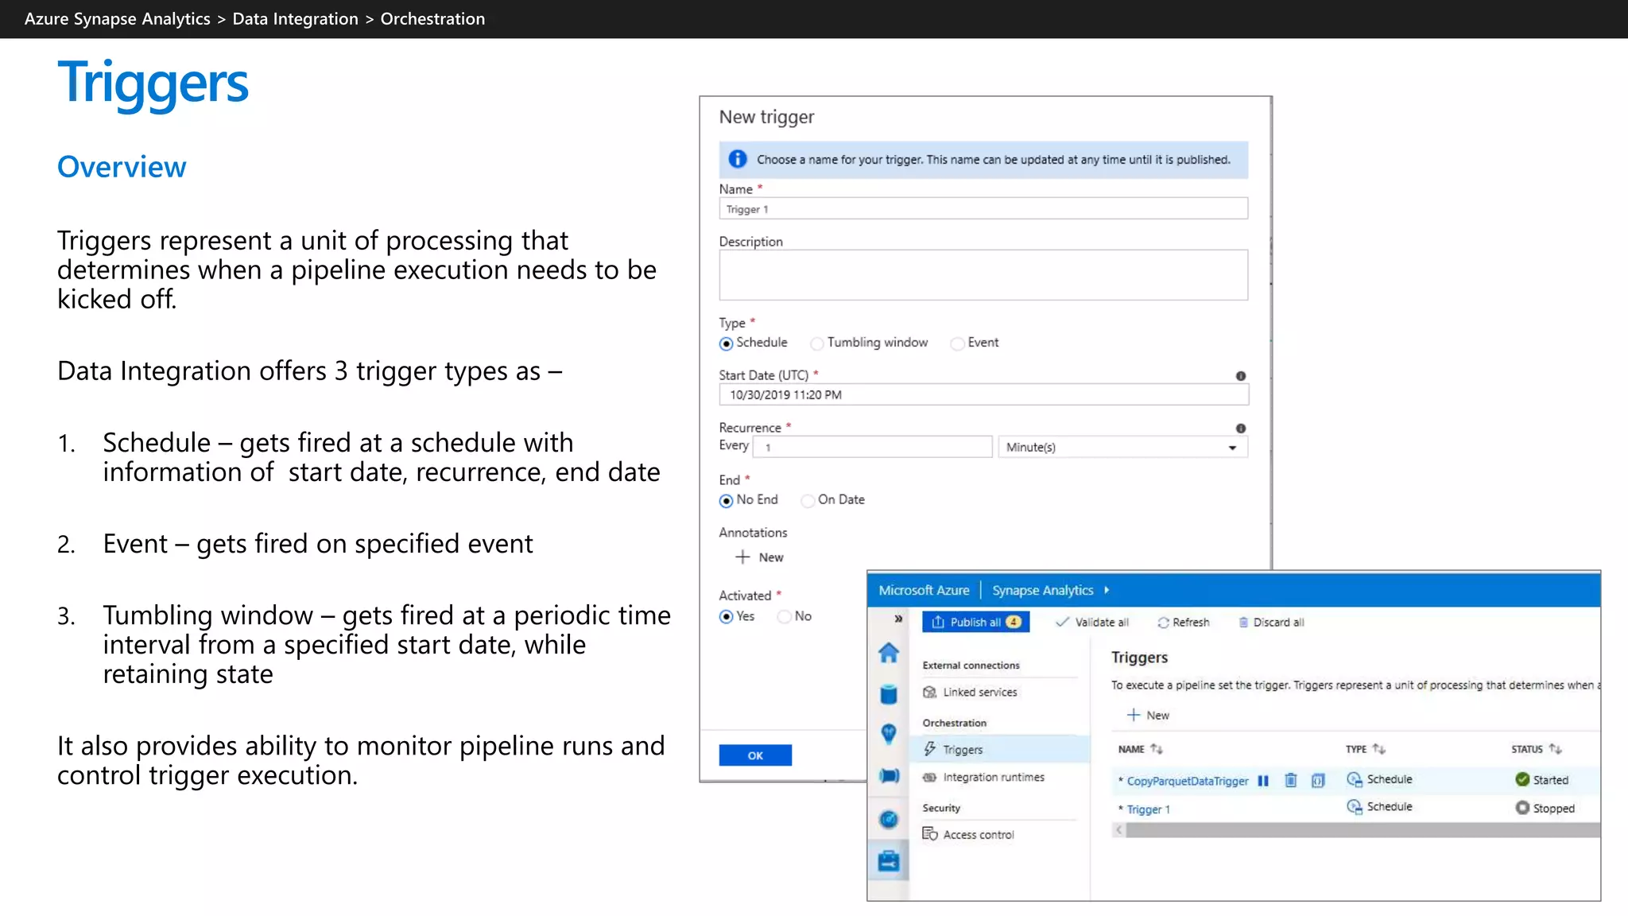1628x916 pixels.
Task: Open the Monitor hub gauge icon
Action: 888,819
